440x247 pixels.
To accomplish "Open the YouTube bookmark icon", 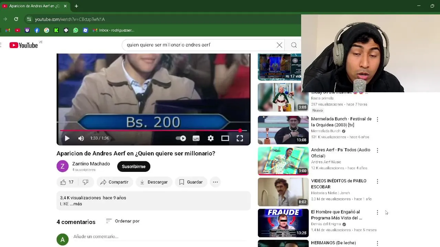I will [x=18, y=30].
